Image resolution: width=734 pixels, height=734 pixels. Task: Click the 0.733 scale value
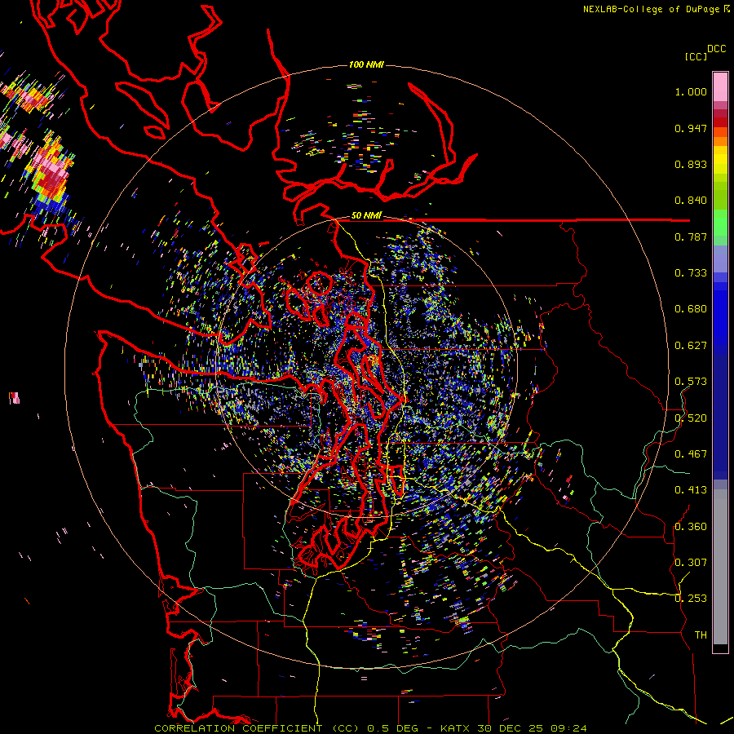pyautogui.click(x=691, y=273)
